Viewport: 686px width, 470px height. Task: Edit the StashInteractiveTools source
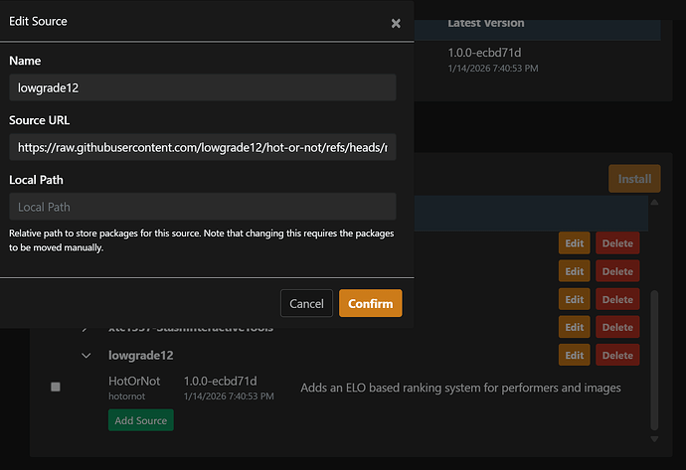tap(575, 327)
